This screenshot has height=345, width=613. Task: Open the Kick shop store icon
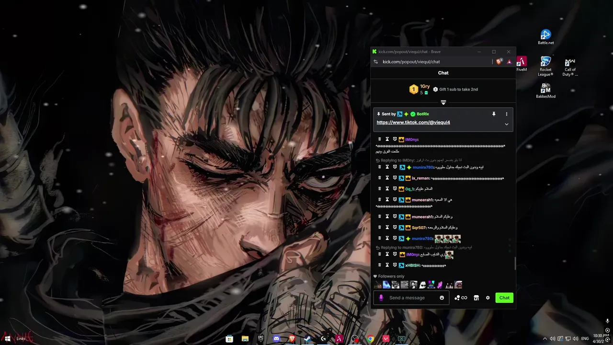(x=476, y=298)
